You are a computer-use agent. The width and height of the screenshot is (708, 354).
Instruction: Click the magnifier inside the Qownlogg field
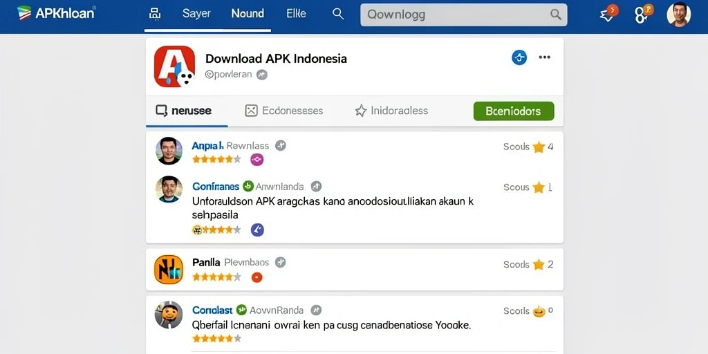[x=556, y=15]
